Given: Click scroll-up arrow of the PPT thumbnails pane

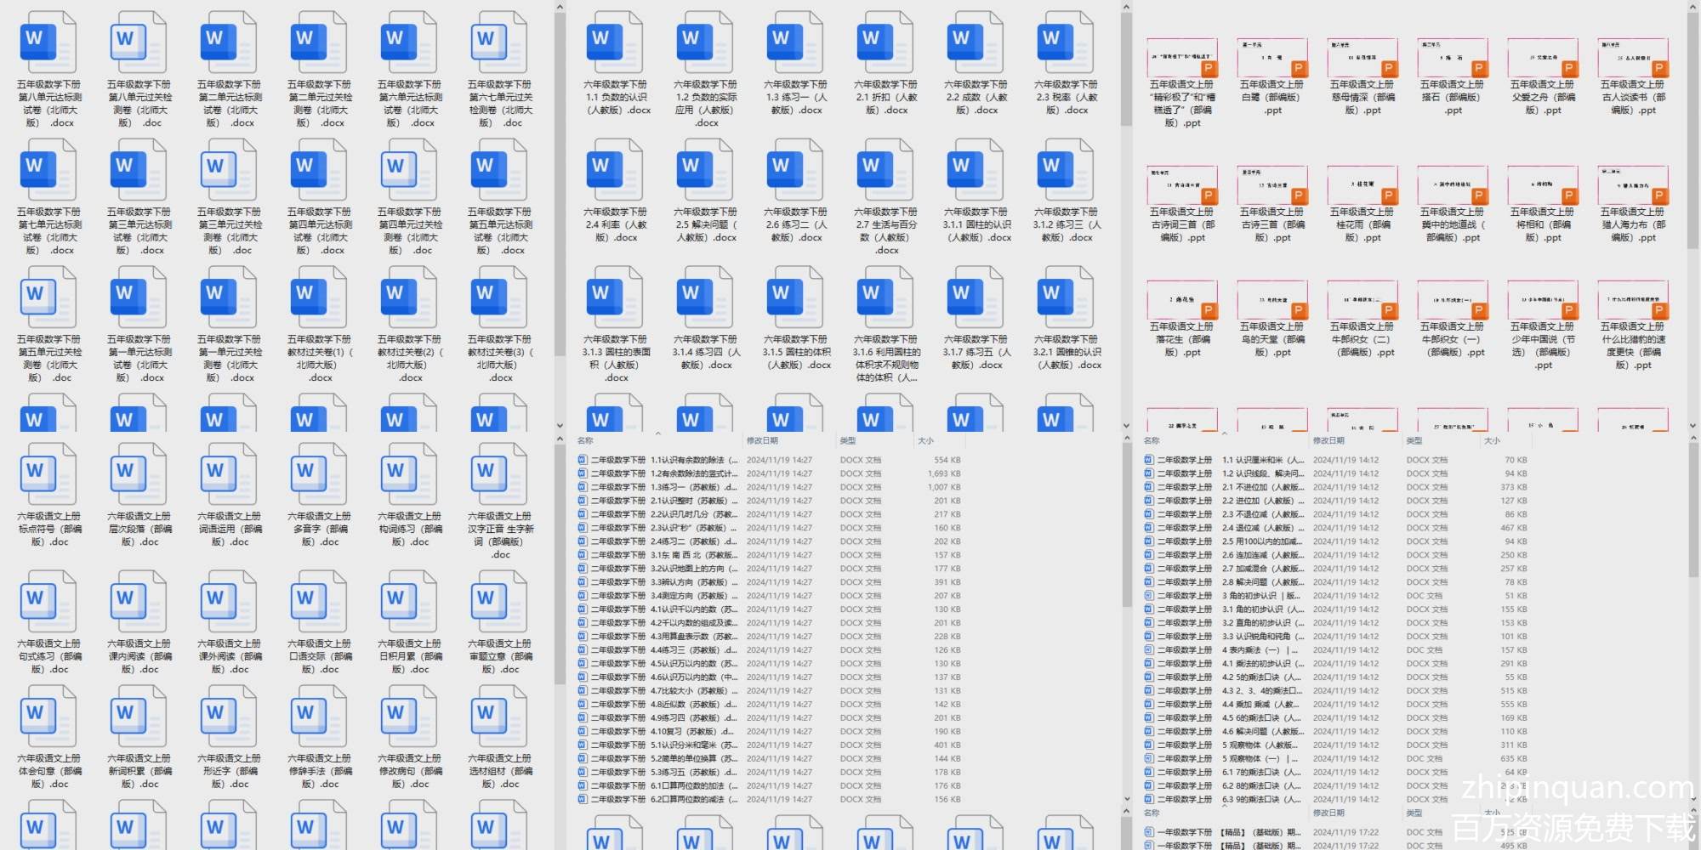Looking at the screenshot, I should pos(1692,8).
